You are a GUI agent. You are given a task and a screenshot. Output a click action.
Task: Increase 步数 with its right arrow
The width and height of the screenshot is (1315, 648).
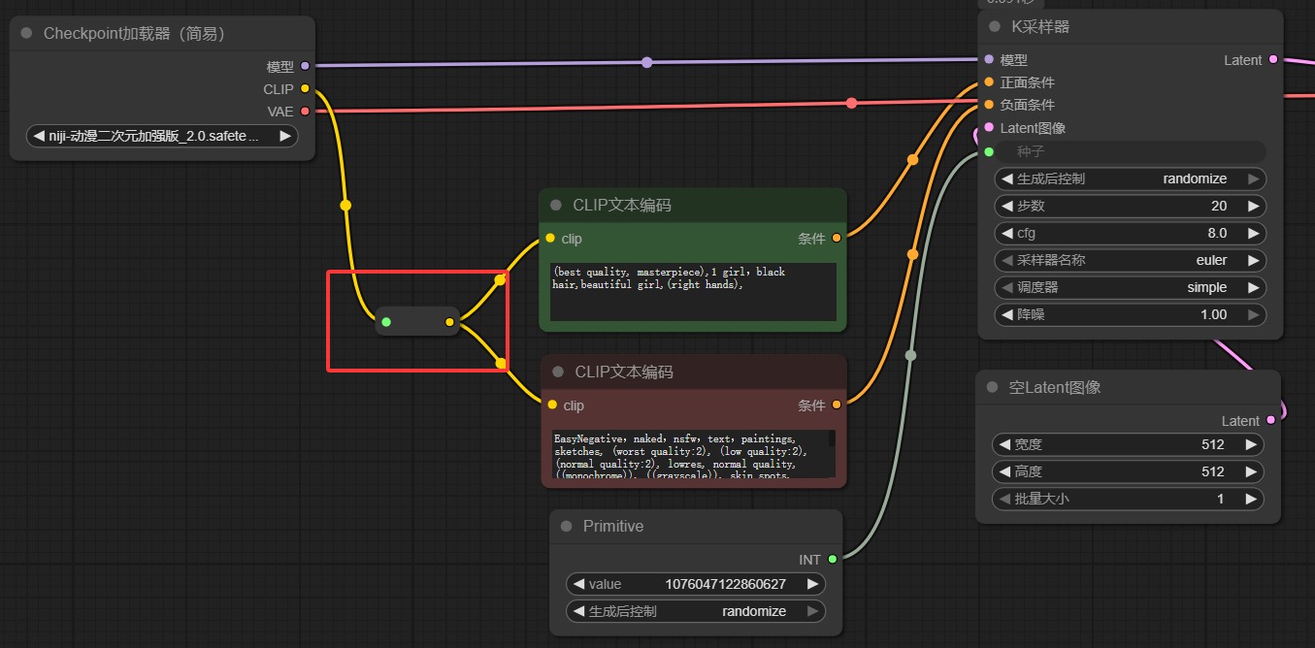click(1254, 206)
